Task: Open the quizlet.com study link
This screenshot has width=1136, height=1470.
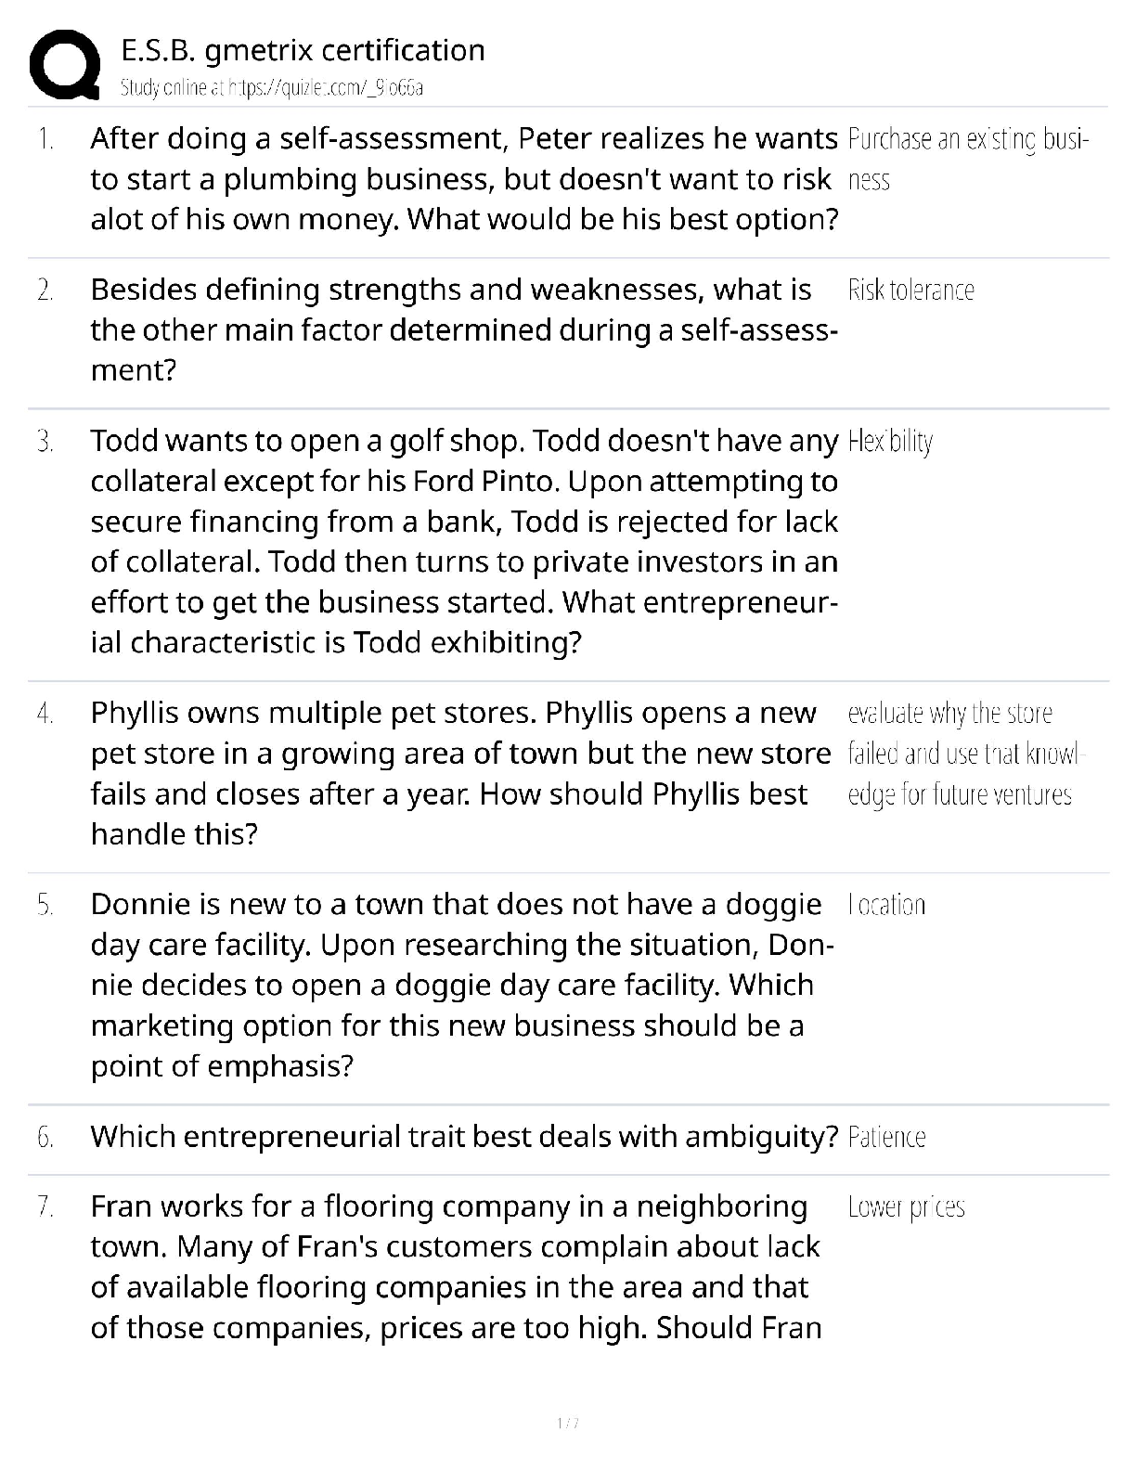Action: pyautogui.click(x=271, y=88)
